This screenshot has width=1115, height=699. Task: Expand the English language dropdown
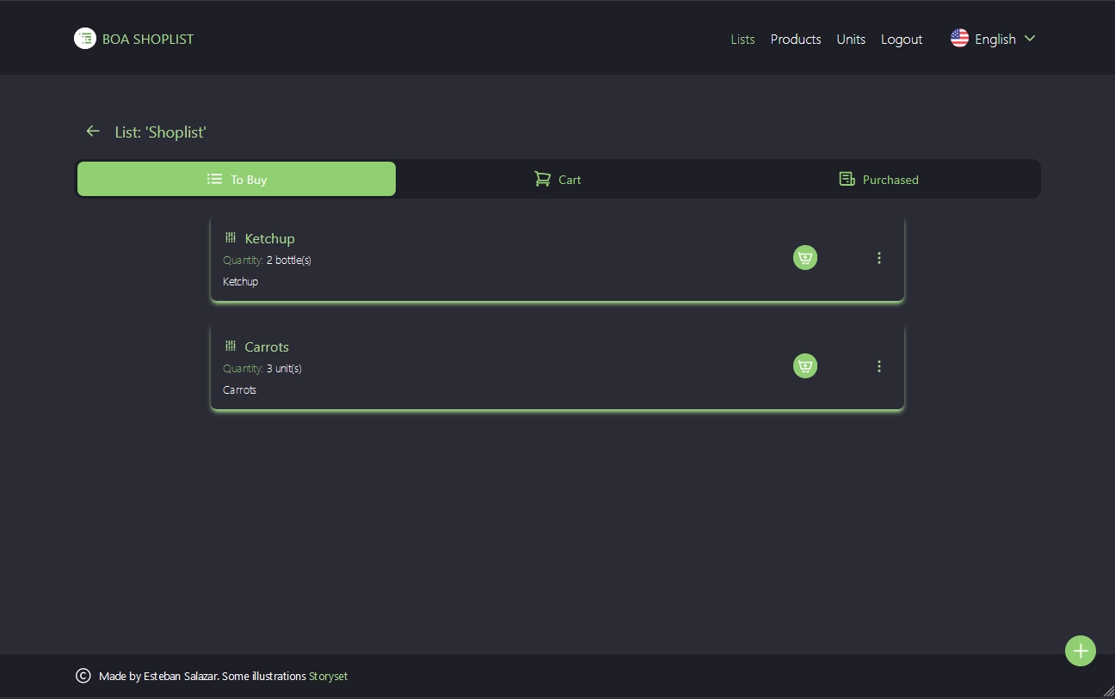(x=1029, y=39)
